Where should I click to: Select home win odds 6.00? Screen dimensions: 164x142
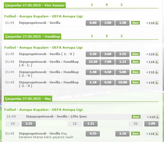tap(93, 23)
